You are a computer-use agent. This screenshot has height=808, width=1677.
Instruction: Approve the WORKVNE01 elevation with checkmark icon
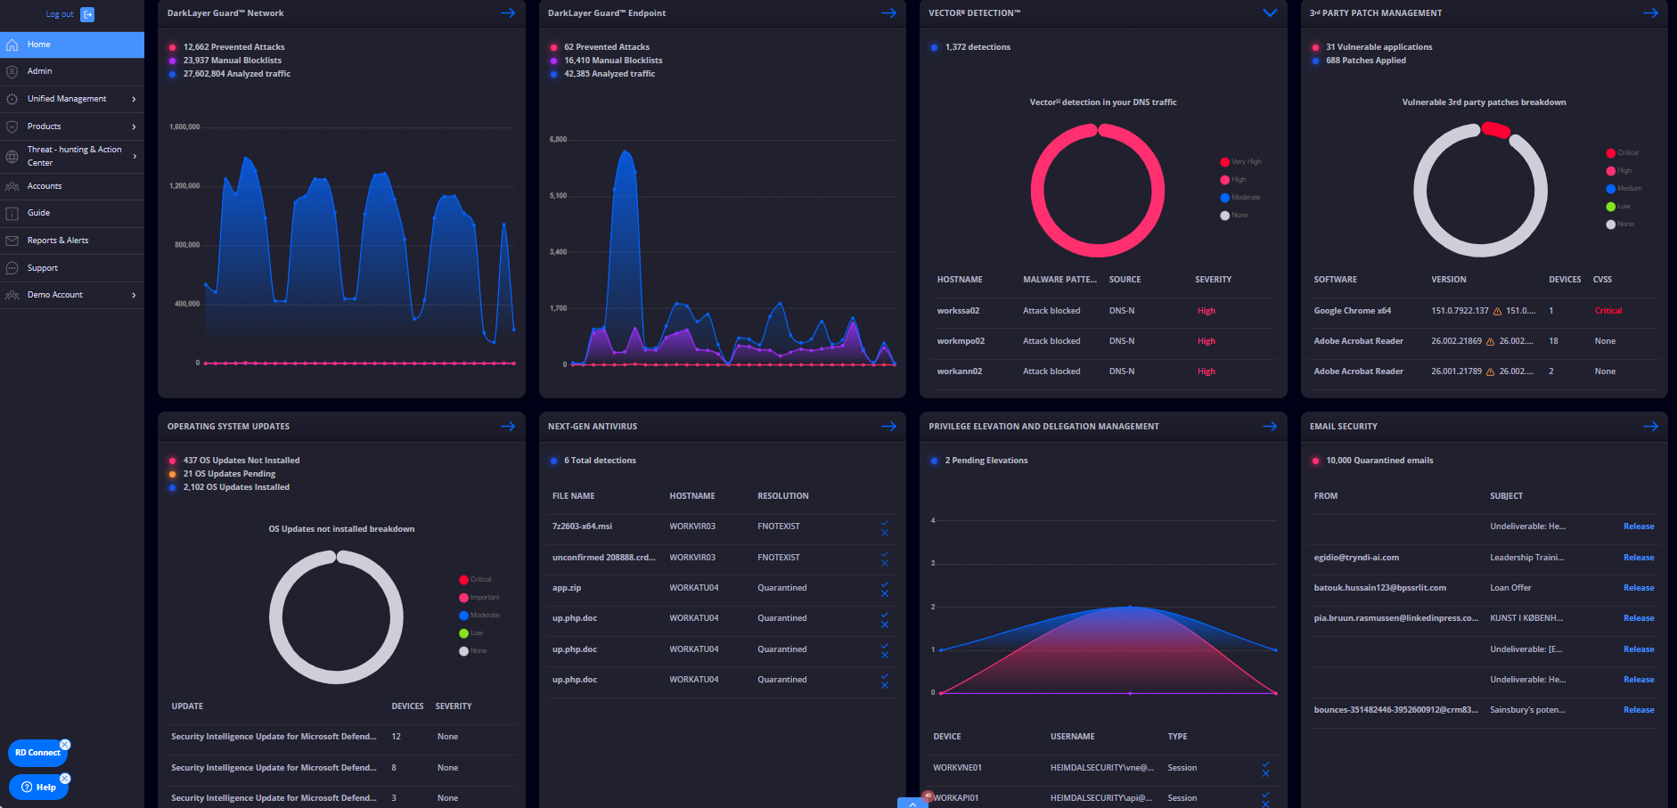point(1265,764)
